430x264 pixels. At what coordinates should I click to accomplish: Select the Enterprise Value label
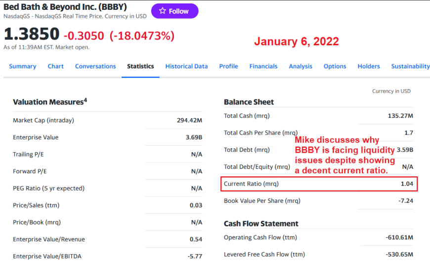tap(36, 137)
